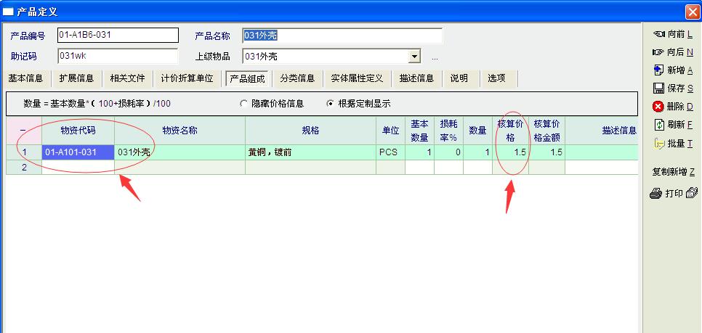This screenshot has width=702, height=333.
Task: Print using the 打印 printer icon
Action: pos(656,194)
